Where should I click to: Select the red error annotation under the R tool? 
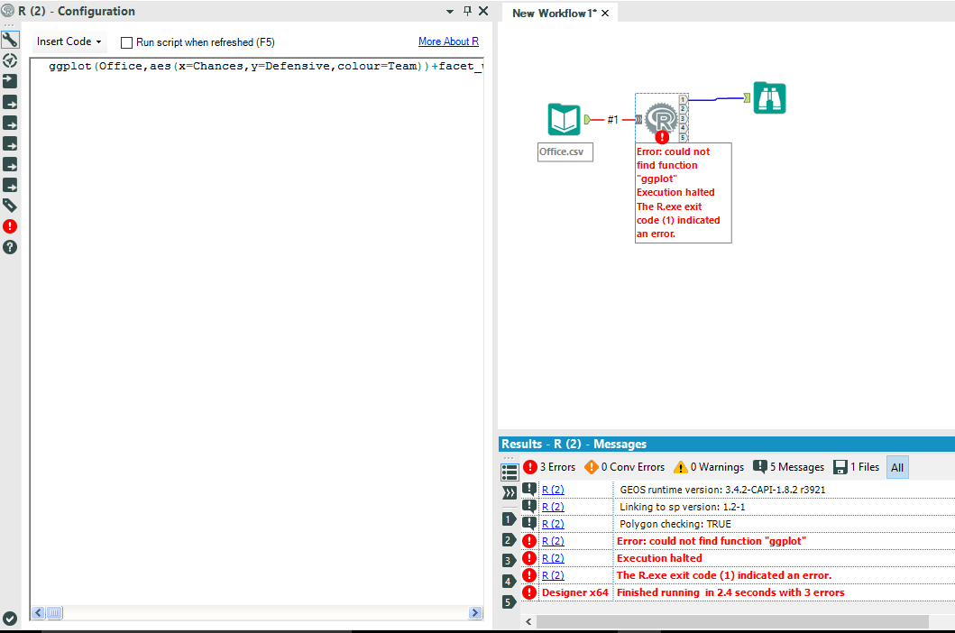[684, 193]
